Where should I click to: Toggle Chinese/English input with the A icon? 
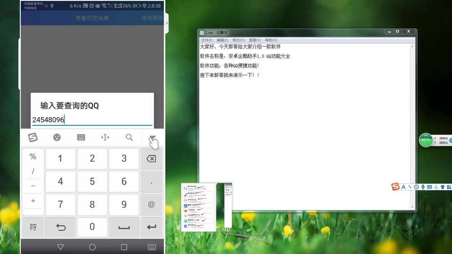(403, 187)
